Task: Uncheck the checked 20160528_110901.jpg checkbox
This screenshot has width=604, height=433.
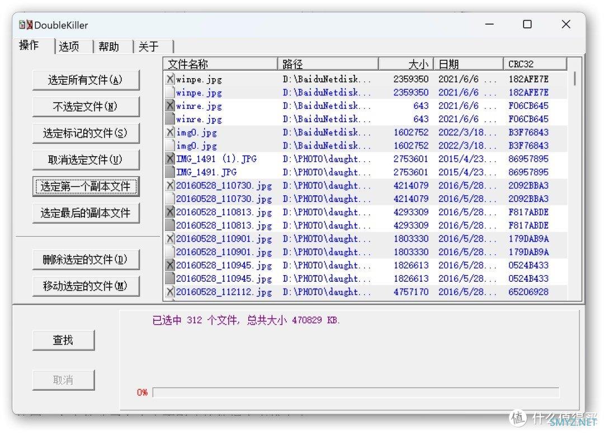Action: coord(170,239)
